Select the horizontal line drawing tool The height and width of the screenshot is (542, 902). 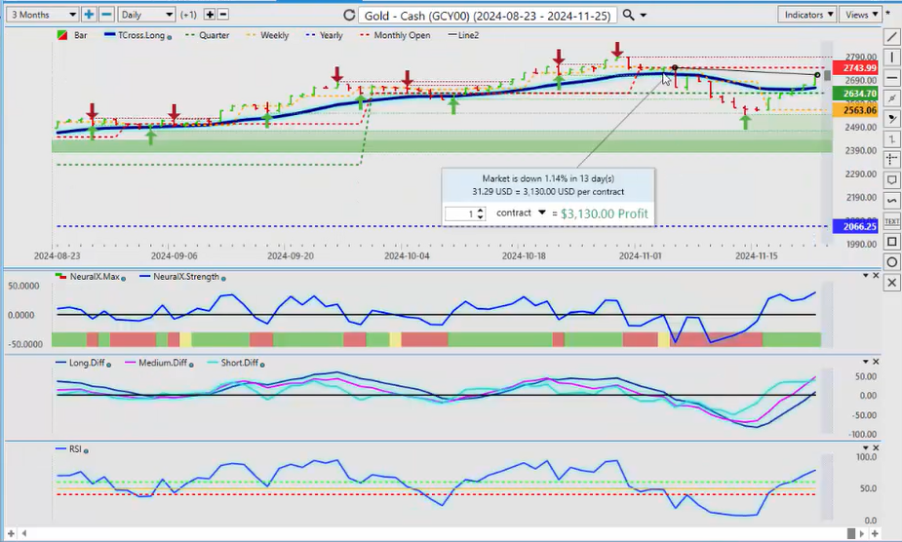[891, 78]
